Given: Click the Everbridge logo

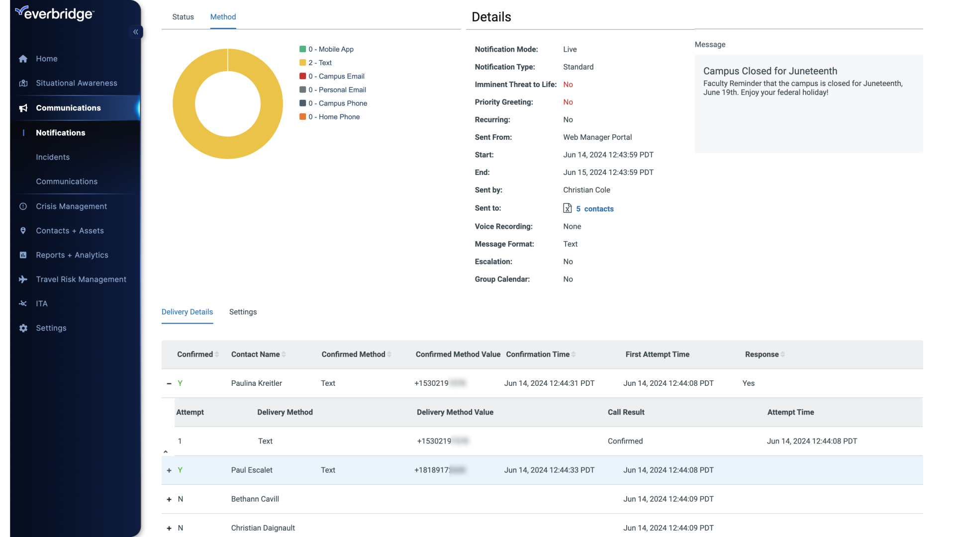Looking at the screenshot, I should [55, 13].
